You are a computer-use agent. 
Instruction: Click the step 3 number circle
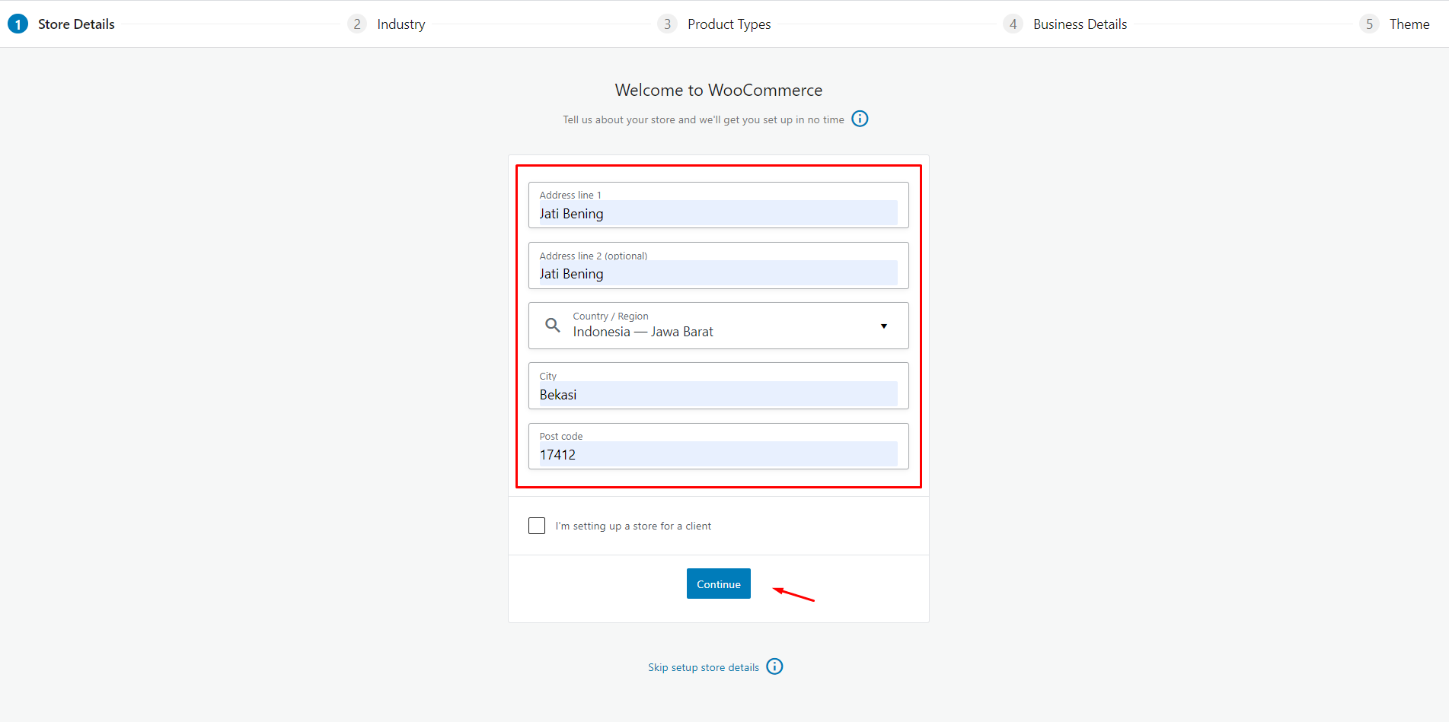(x=667, y=24)
